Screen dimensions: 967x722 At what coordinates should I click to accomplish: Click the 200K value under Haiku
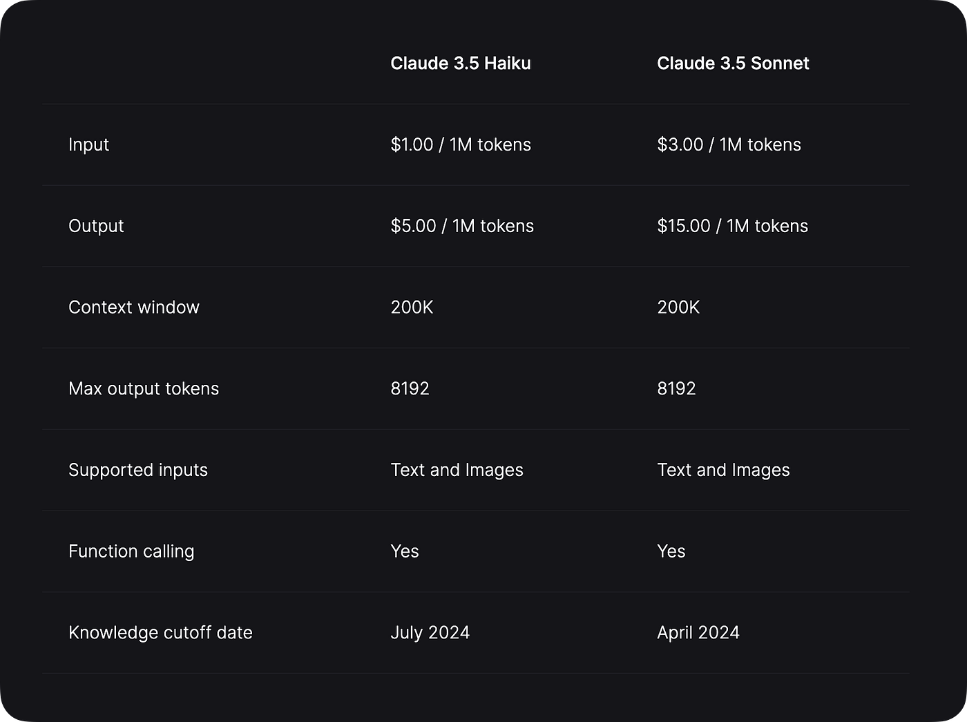click(x=412, y=307)
